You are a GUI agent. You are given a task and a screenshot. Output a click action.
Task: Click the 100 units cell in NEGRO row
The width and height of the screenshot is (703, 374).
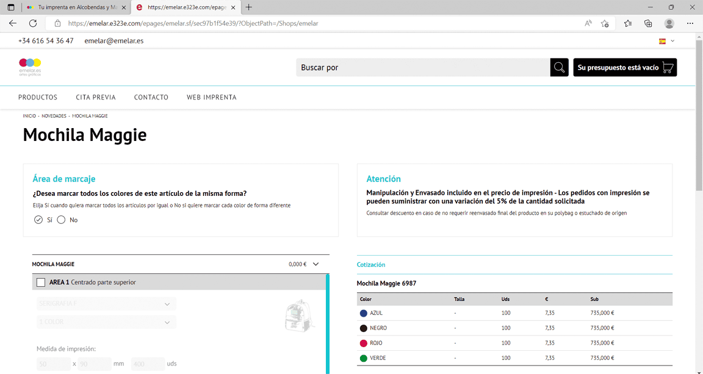coord(506,328)
